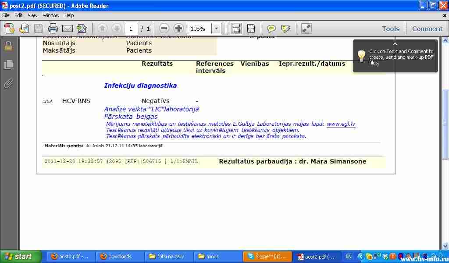Click the 'Pārskata beigas' line

(131, 117)
